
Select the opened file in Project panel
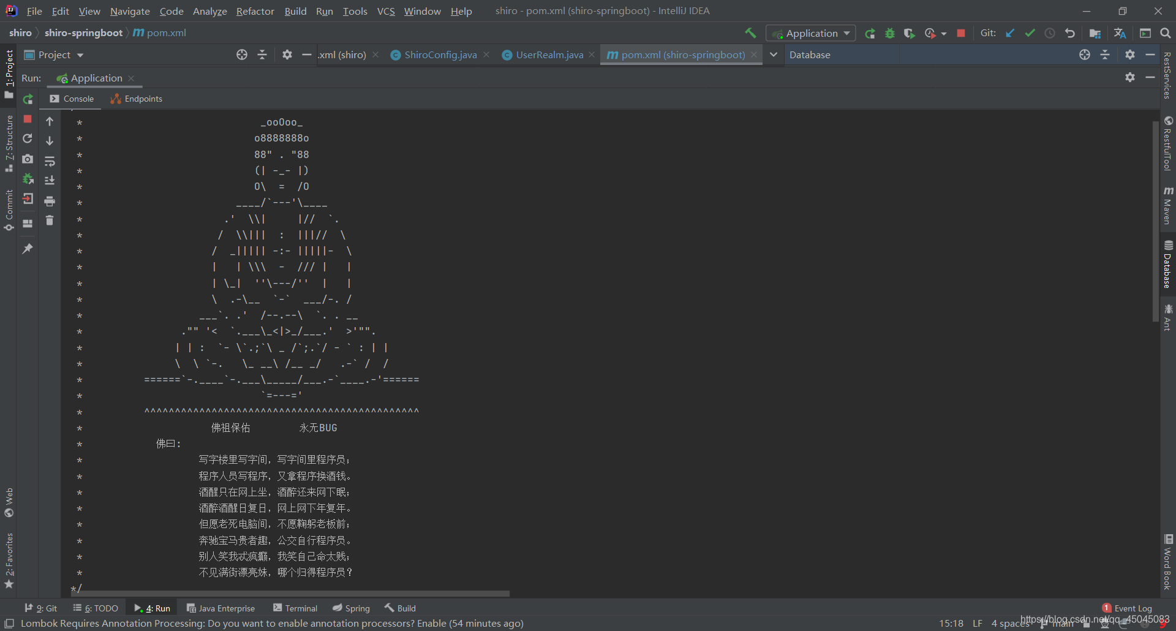tap(242, 55)
